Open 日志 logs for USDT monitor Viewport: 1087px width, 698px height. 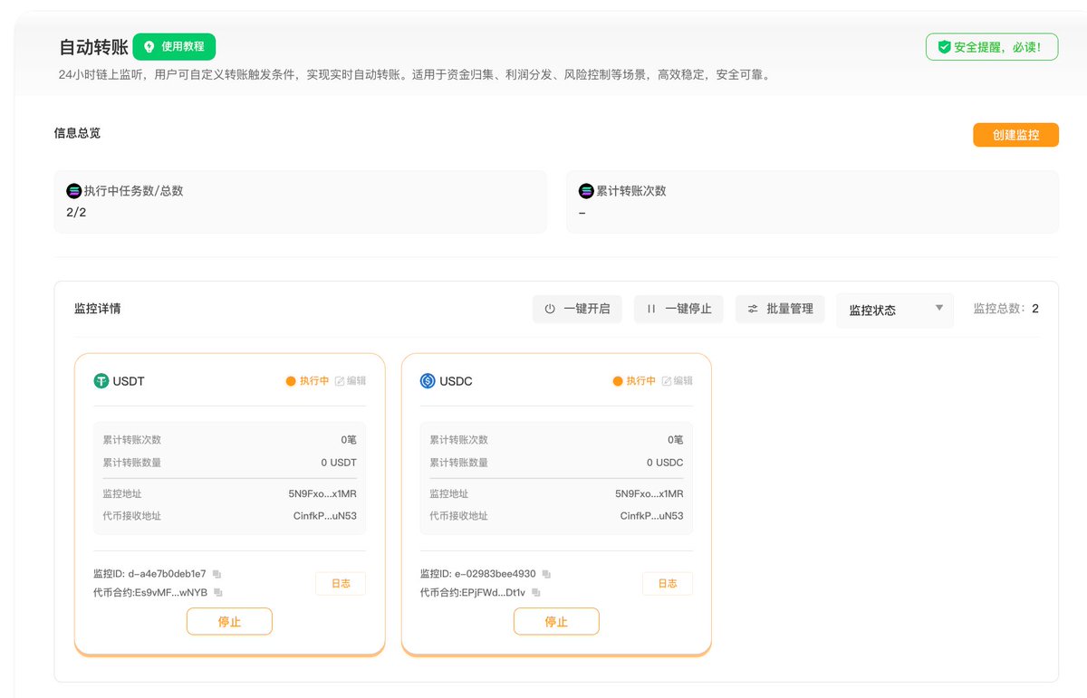point(341,584)
